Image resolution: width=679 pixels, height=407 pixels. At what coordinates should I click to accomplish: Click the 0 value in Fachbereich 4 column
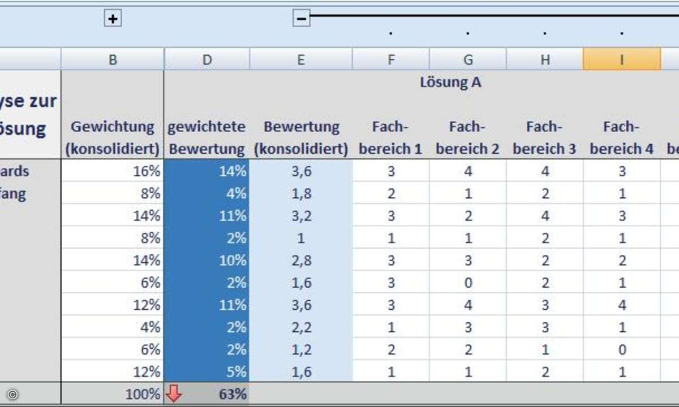(621, 349)
